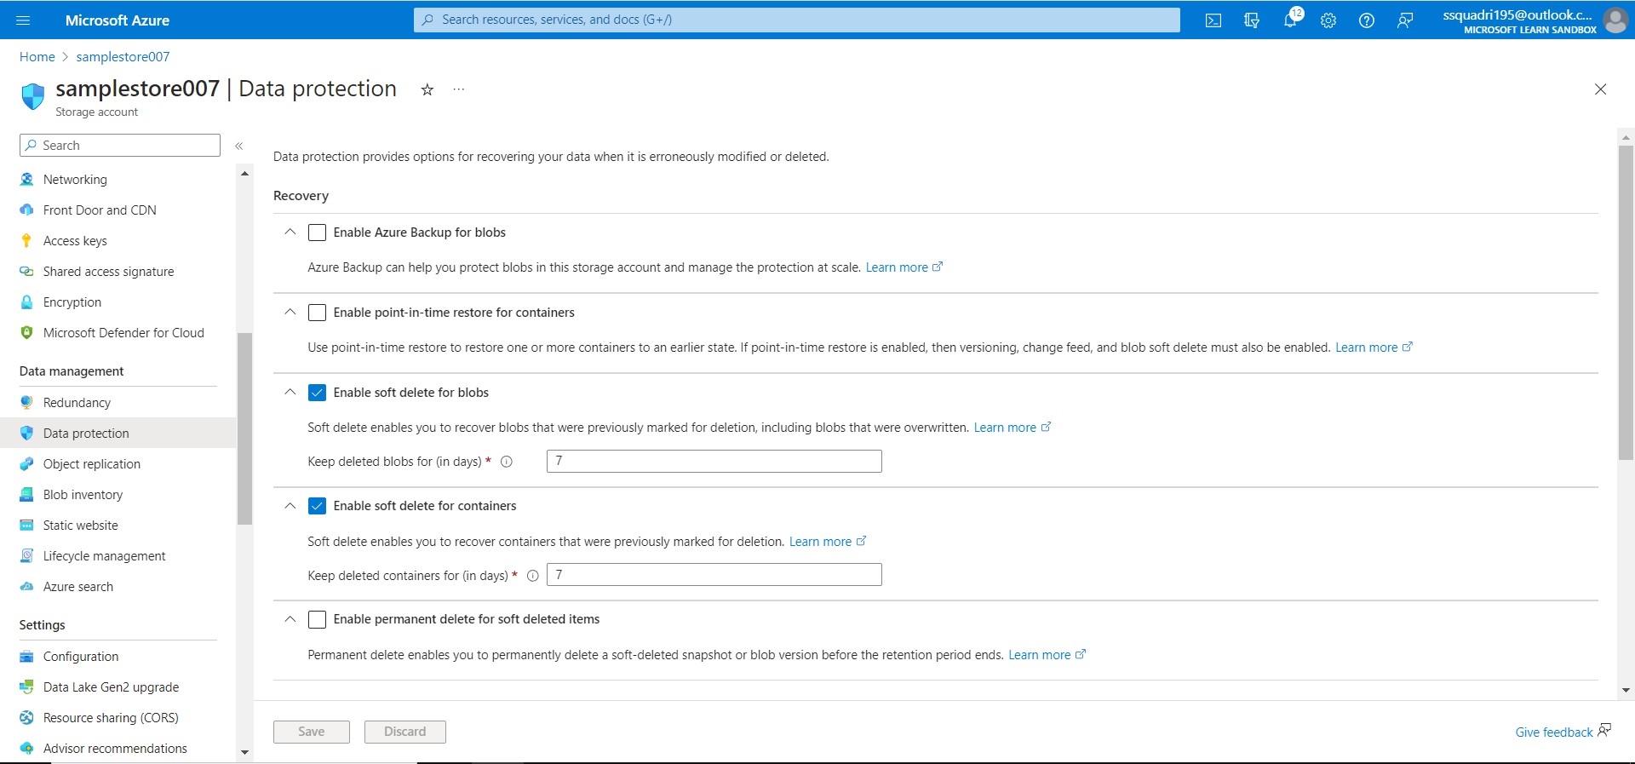
Task: Open Cloud Shell from the top bar
Action: [1213, 20]
